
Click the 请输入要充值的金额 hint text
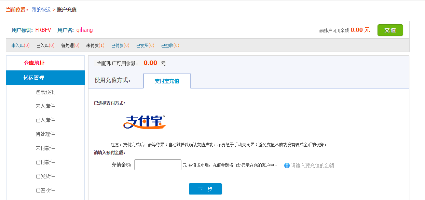pos(313,165)
